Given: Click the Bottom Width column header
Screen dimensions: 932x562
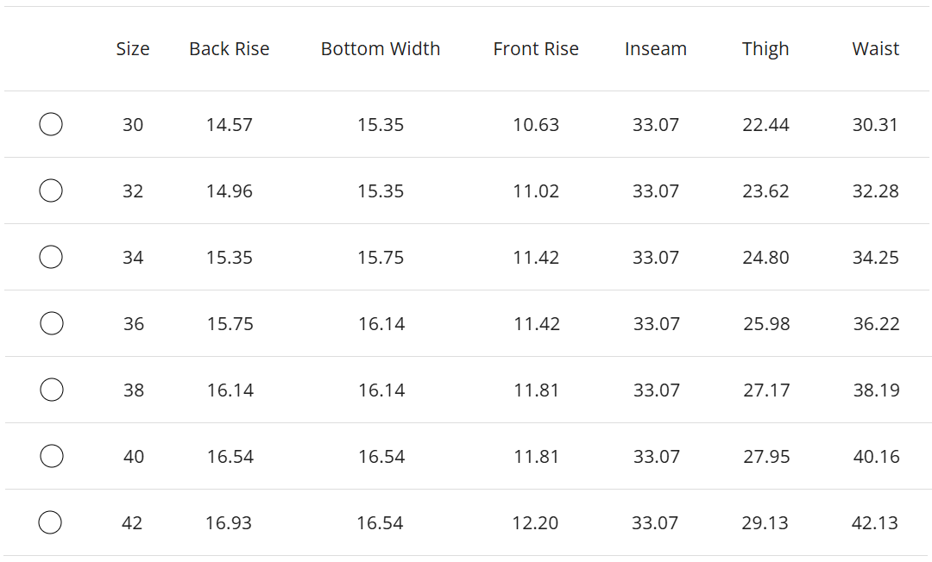Looking at the screenshot, I should (381, 49).
